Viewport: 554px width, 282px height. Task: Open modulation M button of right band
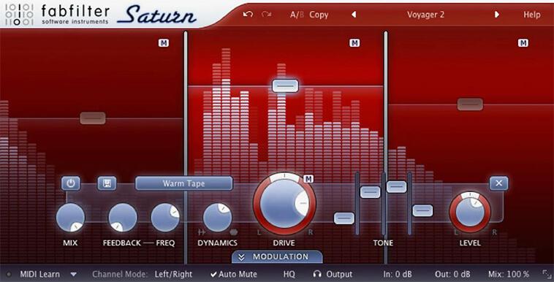coord(523,43)
